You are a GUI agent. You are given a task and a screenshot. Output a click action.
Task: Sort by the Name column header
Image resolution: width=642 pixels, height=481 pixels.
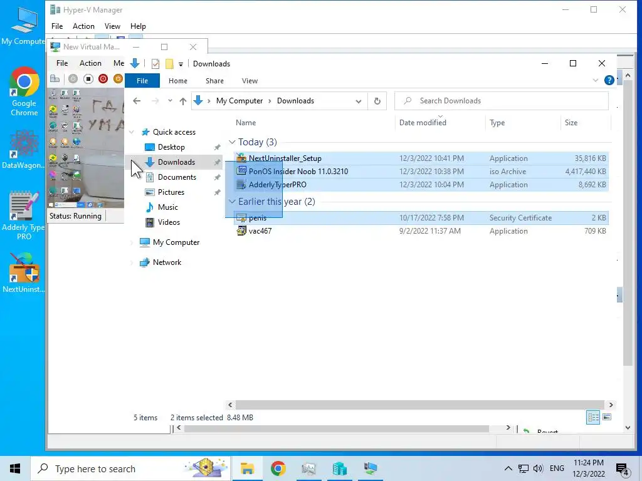coord(246,123)
